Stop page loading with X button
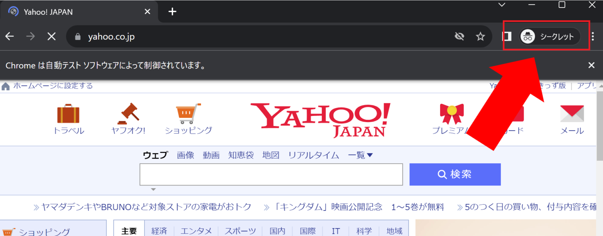 pos(51,36)
